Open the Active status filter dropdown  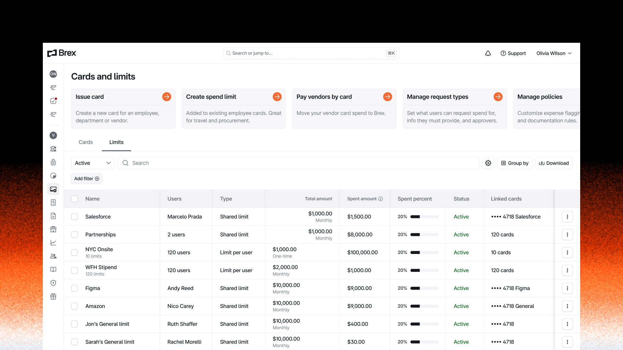coord(93,163)
